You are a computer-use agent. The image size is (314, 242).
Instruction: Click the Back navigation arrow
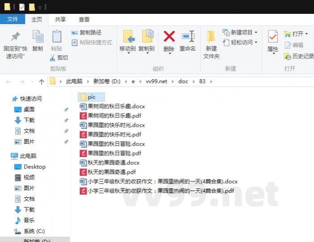pyautogui.click(x=9, y=82)
